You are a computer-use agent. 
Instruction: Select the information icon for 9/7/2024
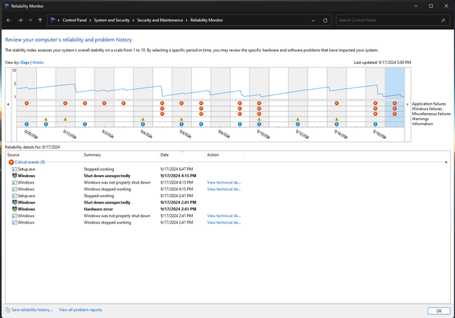[x=201, y=124]
